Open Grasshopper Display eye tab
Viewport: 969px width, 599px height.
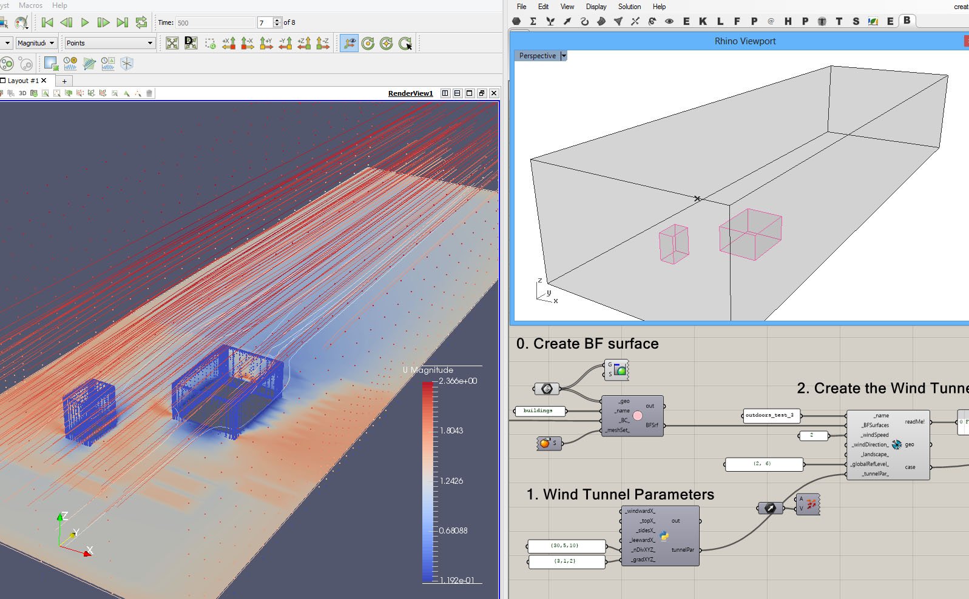[x=669, y=21]
